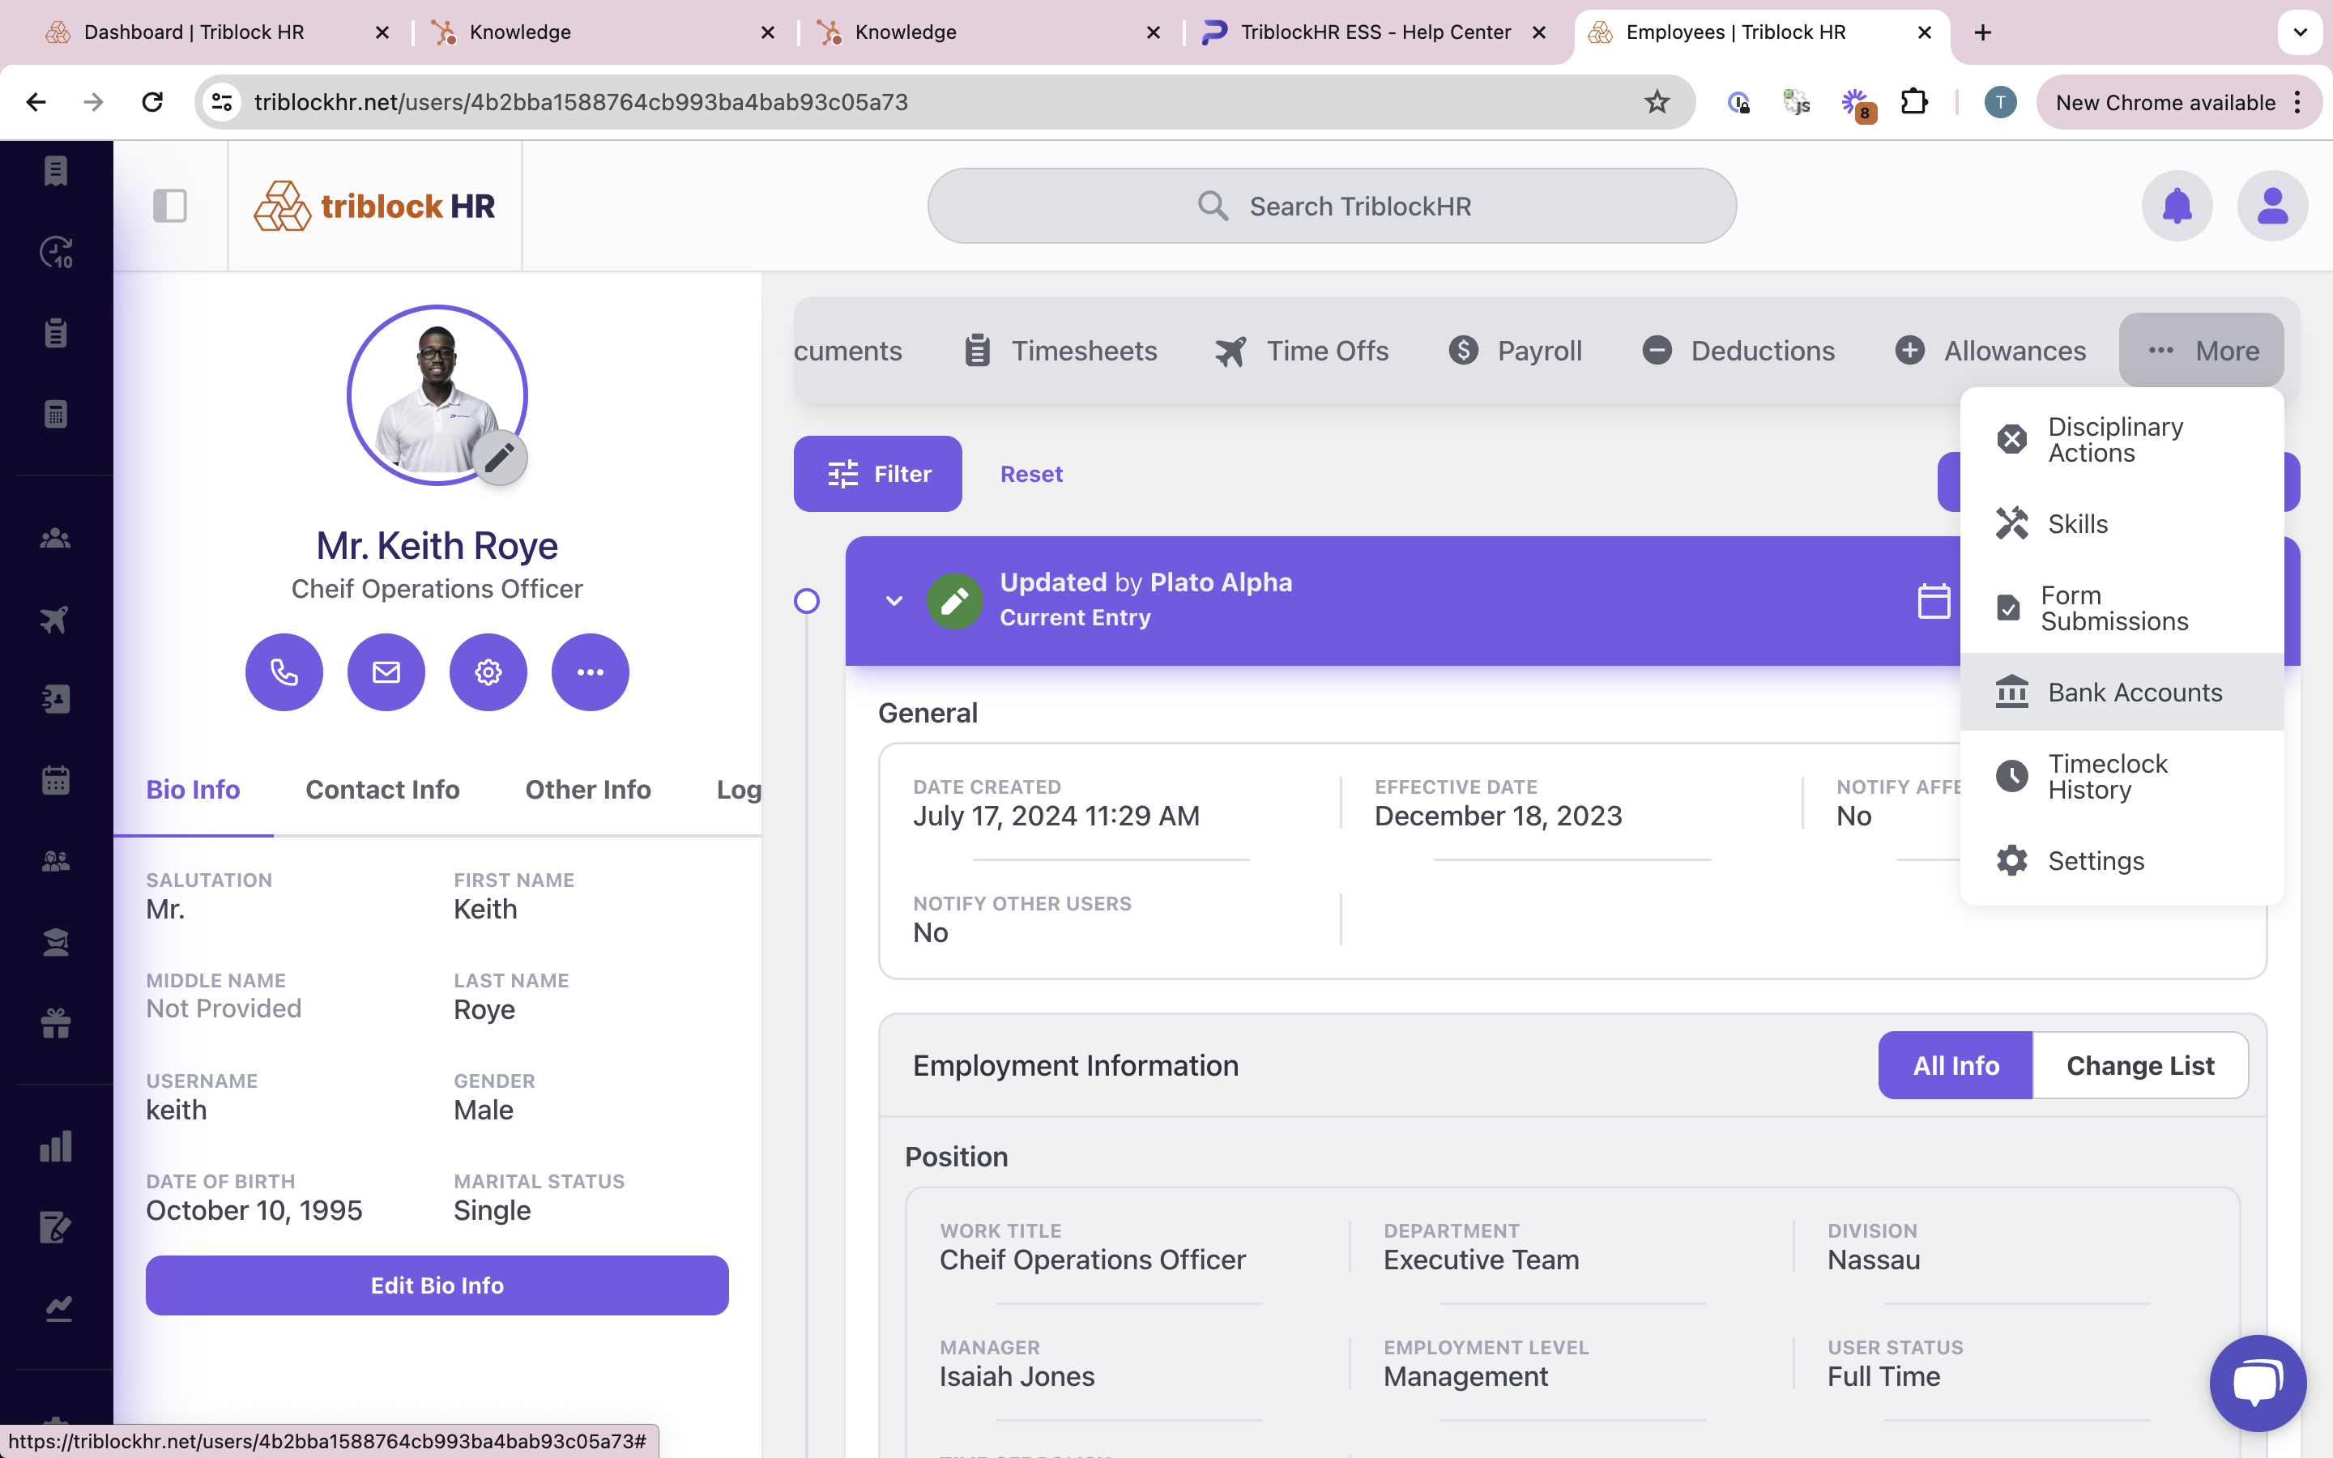Select the timeline circle marker for current entry

(807, 601)
